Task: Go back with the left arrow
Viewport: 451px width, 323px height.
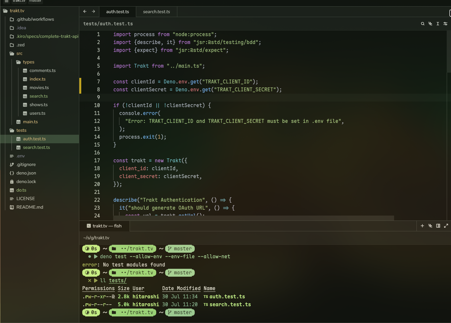Action: (x=85, y=12)
